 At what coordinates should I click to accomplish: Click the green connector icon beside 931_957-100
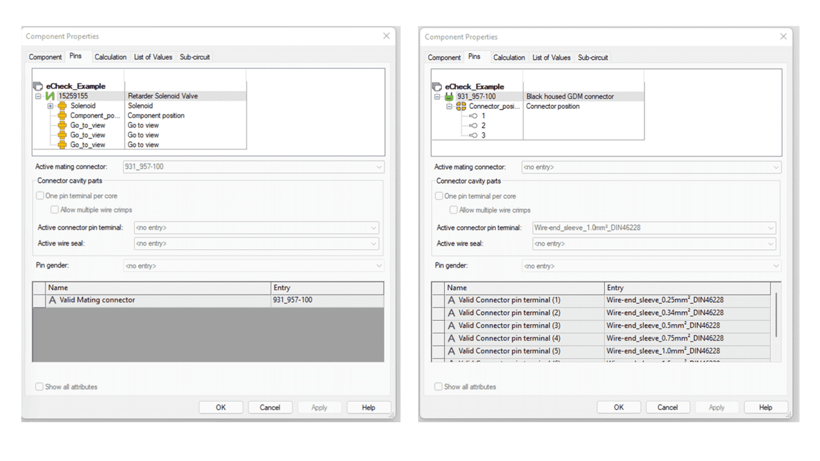click(x=449, y=97)
